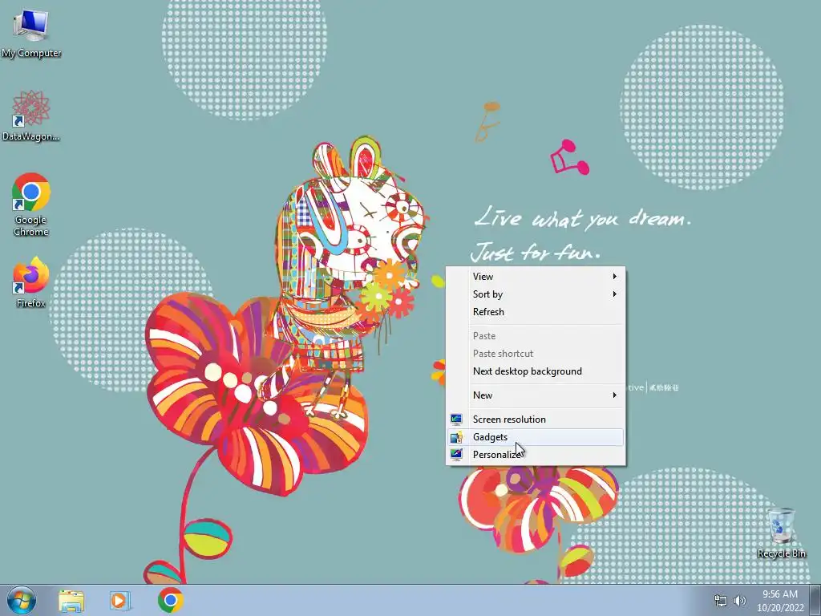Click the Screen resolution menu icon

(x=456, y=419)
